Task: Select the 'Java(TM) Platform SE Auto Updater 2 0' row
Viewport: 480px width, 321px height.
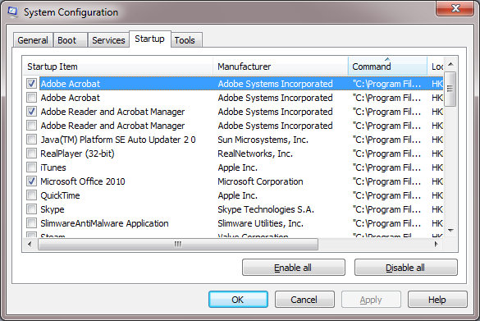Action: point(234,140)
